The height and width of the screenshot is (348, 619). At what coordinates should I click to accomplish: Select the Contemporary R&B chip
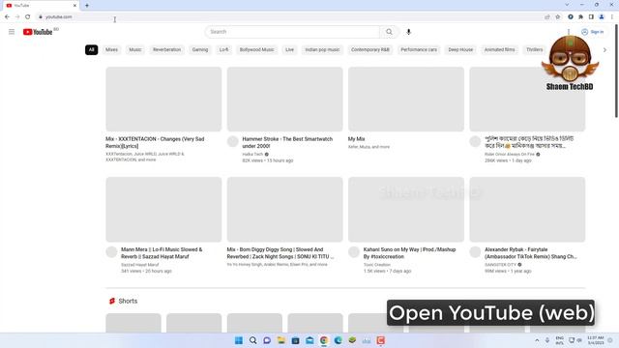369,49
